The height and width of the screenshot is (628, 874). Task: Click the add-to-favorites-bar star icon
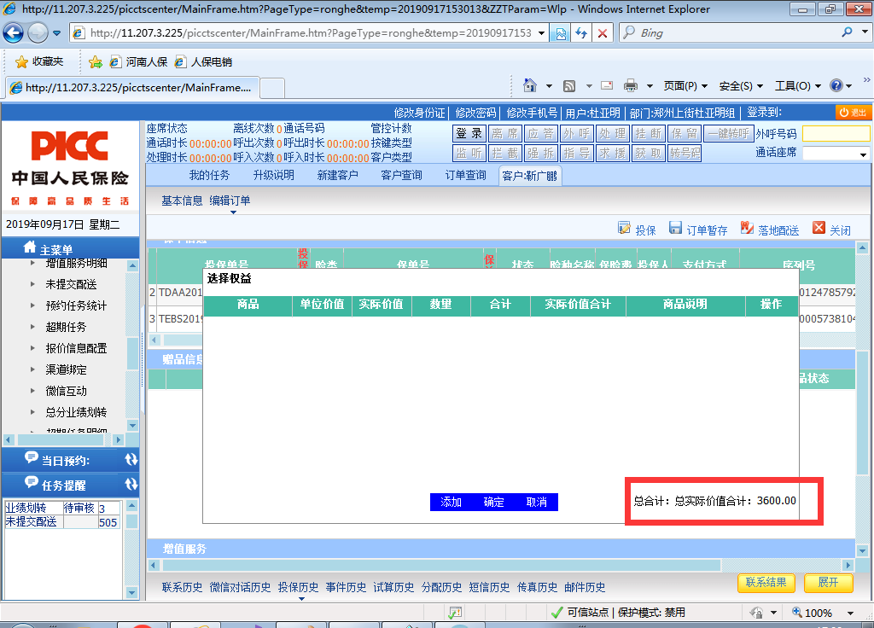tap(96, 61)
